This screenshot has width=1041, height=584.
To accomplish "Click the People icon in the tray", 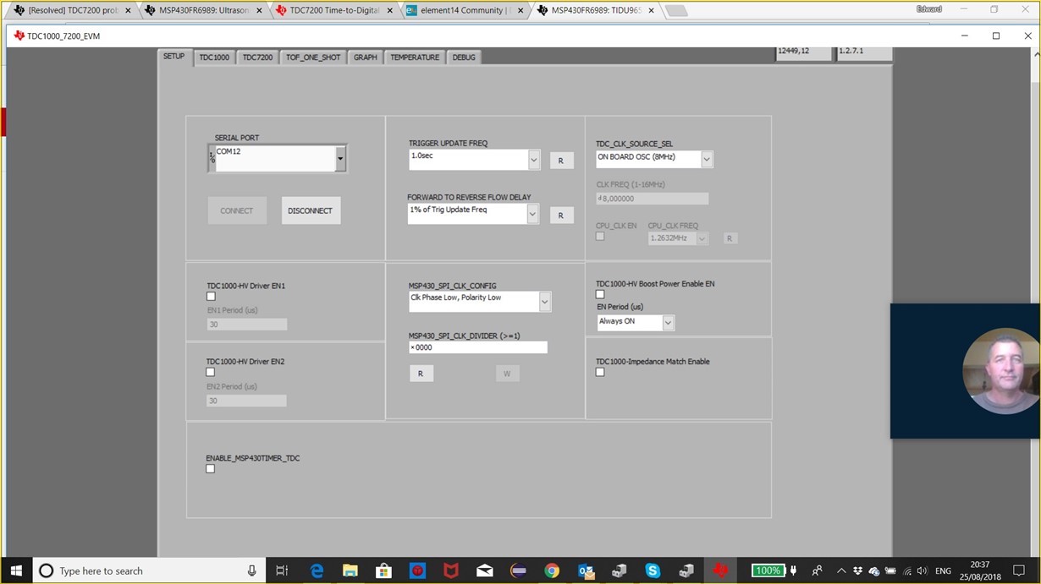I will tap(817, 570).
